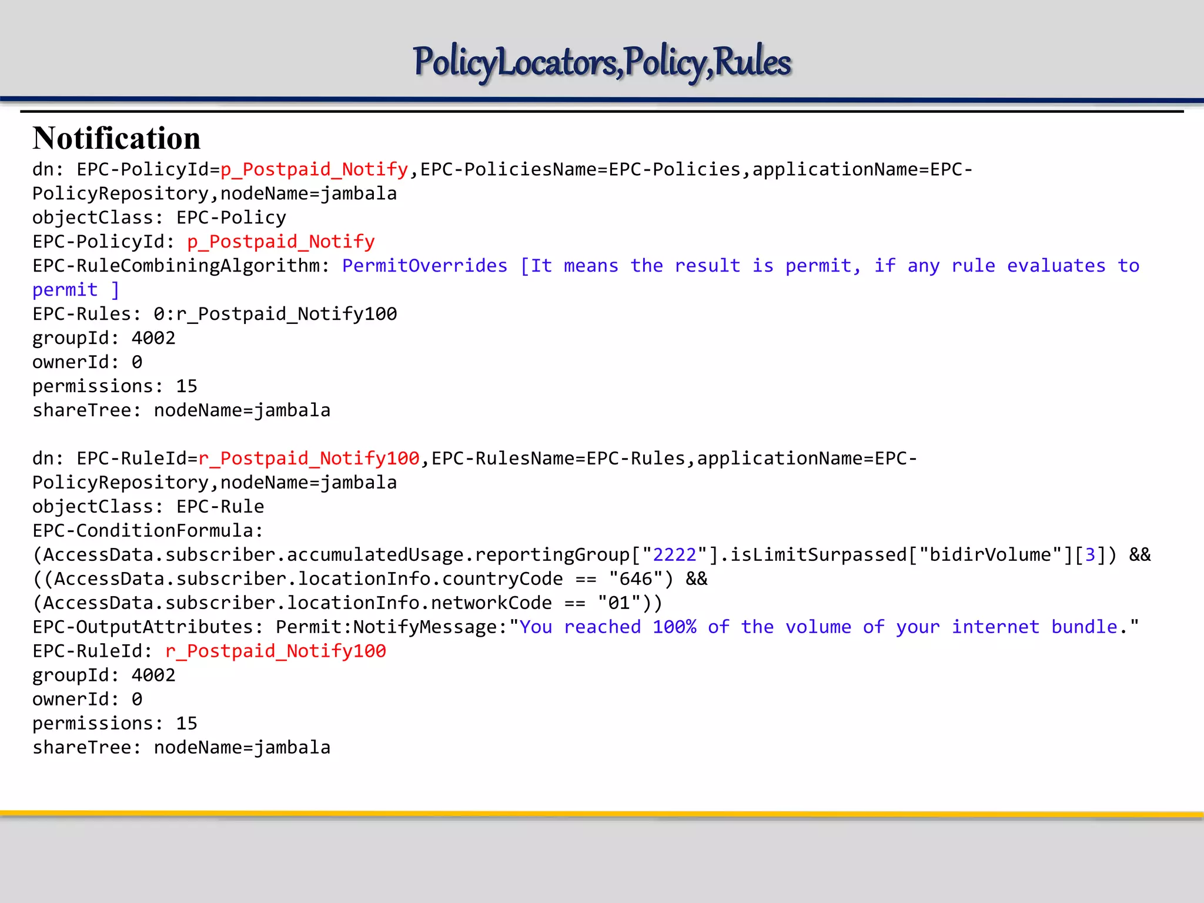Select the EPC-PolicyId: p_Postpaid_Notify line
Viewport: 1204px width, 903px height.
click(x=203, y=242)
